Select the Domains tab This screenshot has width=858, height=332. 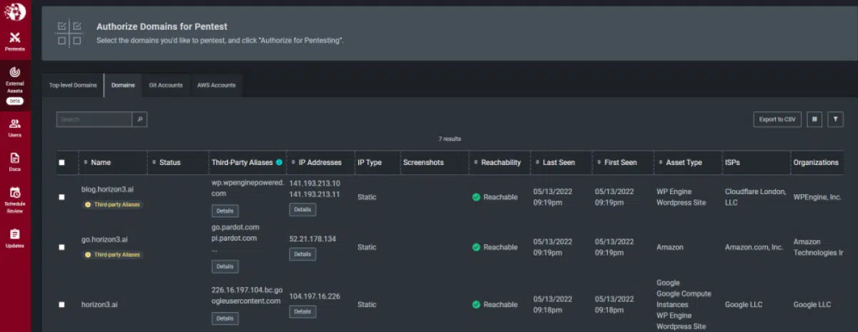coord(123,85)
